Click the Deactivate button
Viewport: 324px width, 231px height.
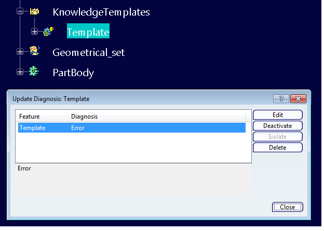pos(278,126)
